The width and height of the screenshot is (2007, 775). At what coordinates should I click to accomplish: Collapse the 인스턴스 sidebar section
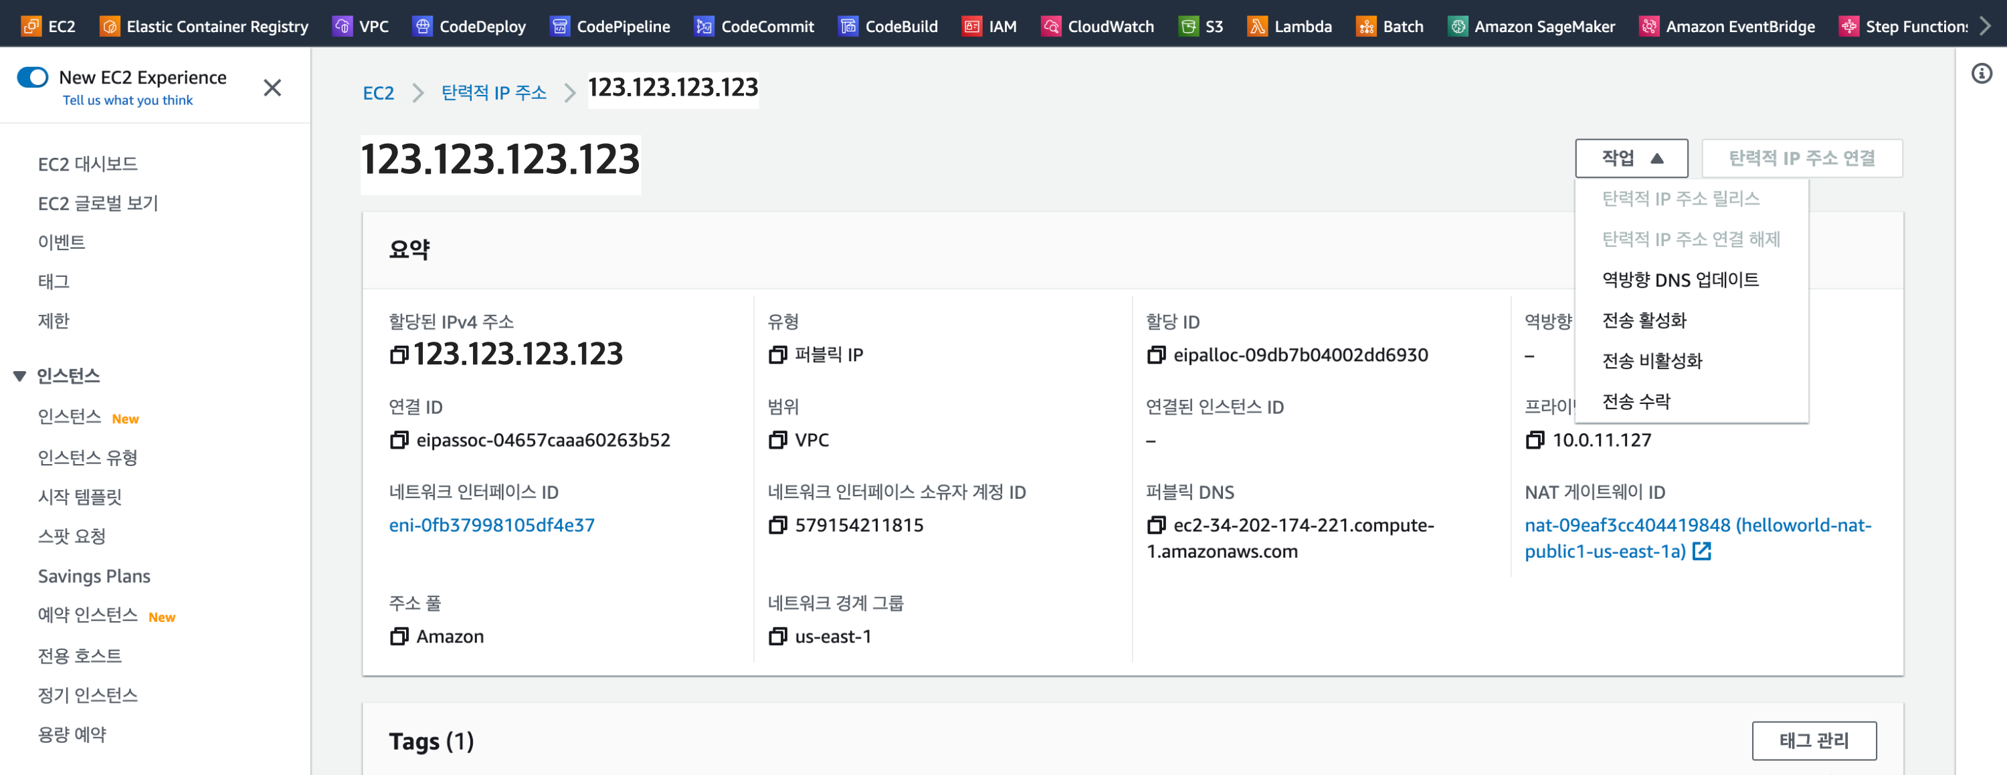[20, 376]
